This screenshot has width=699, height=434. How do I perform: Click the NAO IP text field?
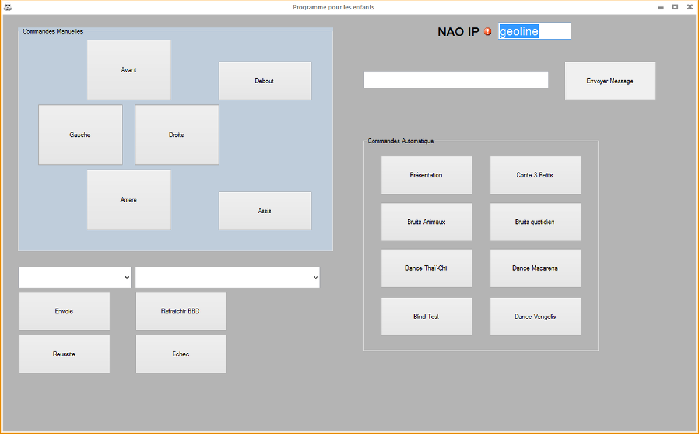point(534,32)
